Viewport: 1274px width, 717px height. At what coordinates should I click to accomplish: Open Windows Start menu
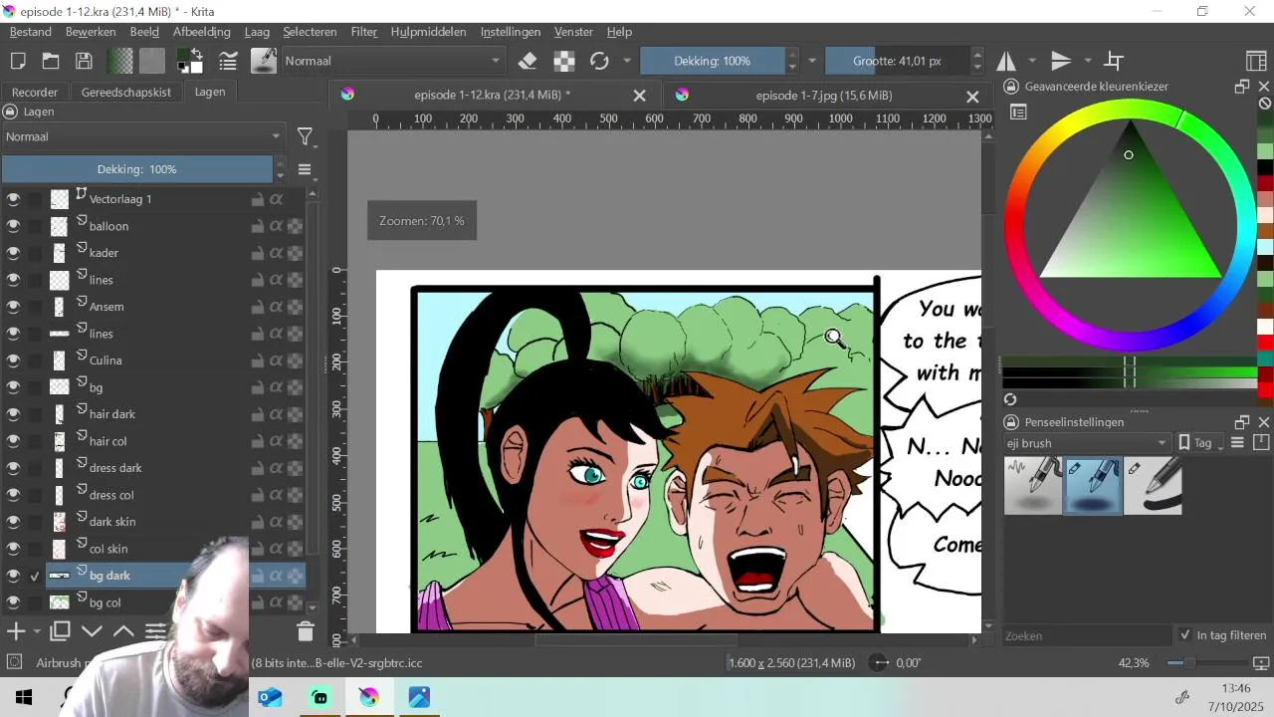[24, 697]
